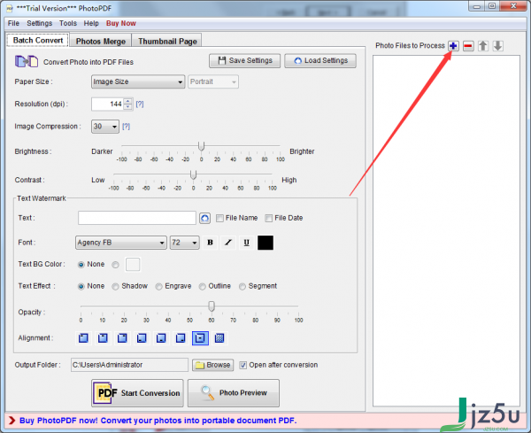Switch to the Photos Merge tab
Screen dimensions: 531x433
pyautogui.click(x=101, y=42)
